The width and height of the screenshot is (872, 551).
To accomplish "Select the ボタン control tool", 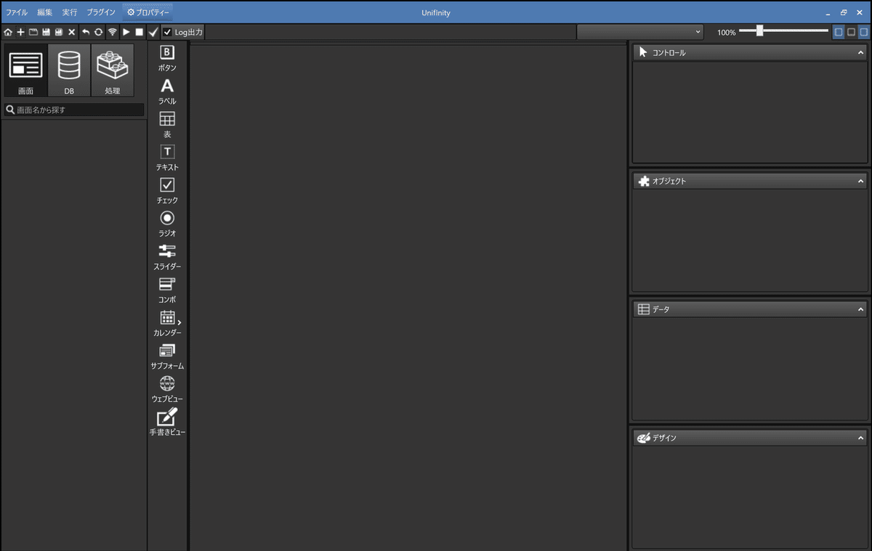I will pos(167,58).
